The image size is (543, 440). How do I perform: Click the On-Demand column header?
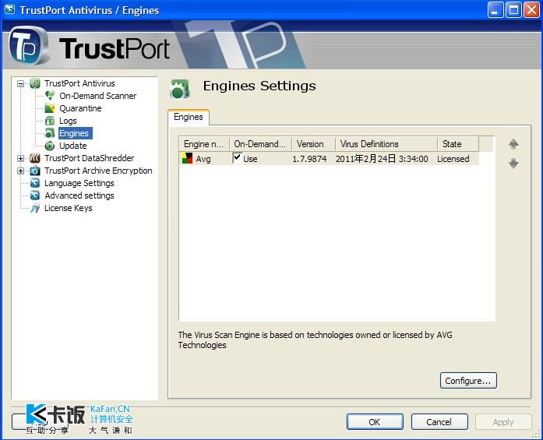[261, 144]
